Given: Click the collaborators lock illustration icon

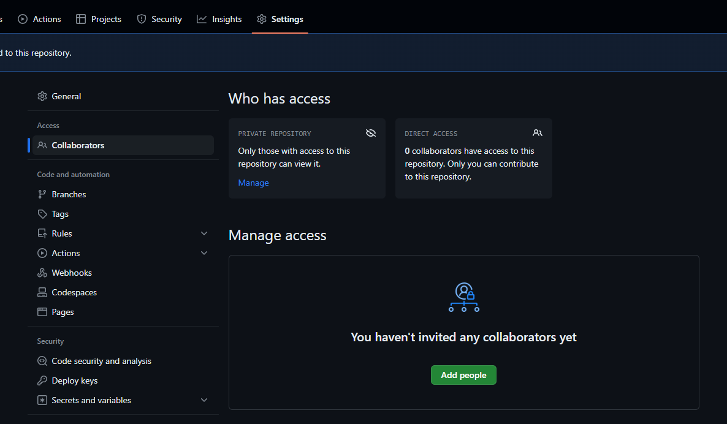Looking at the screenshot, I should pyautogui.click(x=463, y=297).
